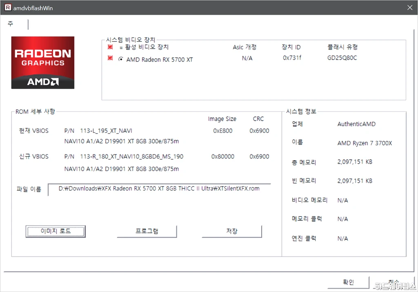Click the new VBIOS image size 0x80000
The height and width of the screenshot is (292, 418).
coord(222,156)
